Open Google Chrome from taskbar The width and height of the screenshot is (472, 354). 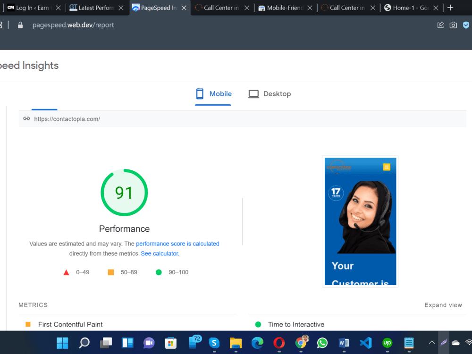(x=301, y=342)
